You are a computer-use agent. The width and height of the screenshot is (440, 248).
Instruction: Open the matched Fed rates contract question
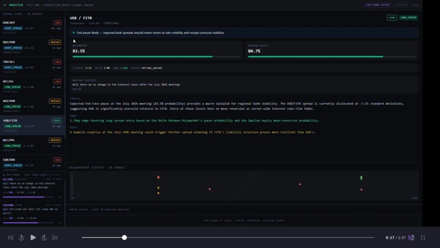click(x=126, y=84)
